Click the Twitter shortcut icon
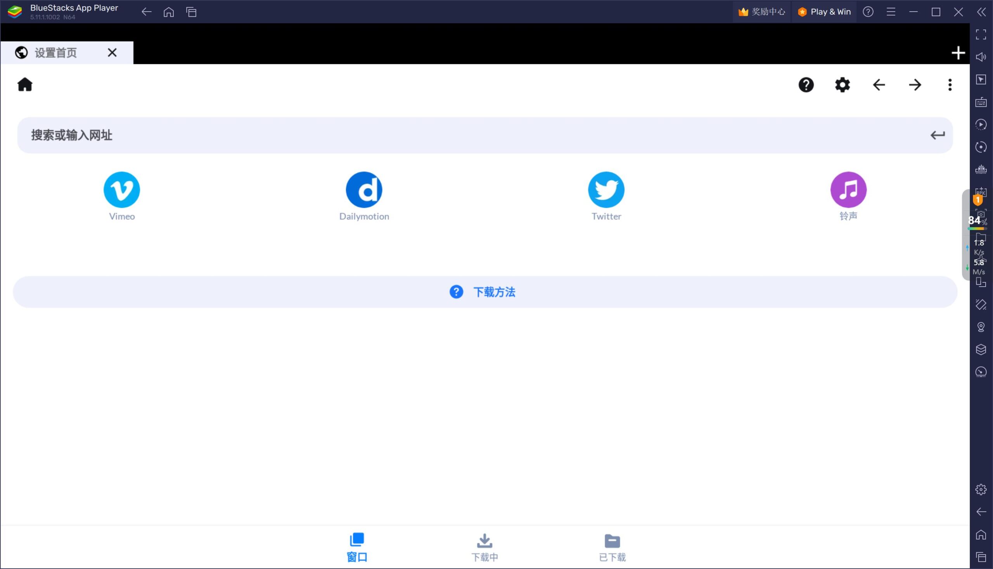The height and width of the screenshot is (569, 993). point(606,190)
